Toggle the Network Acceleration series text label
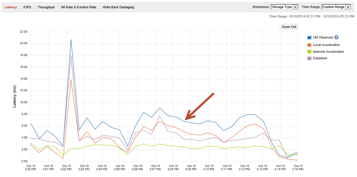This screenshot has width=357, height=177. coord(328,52)
